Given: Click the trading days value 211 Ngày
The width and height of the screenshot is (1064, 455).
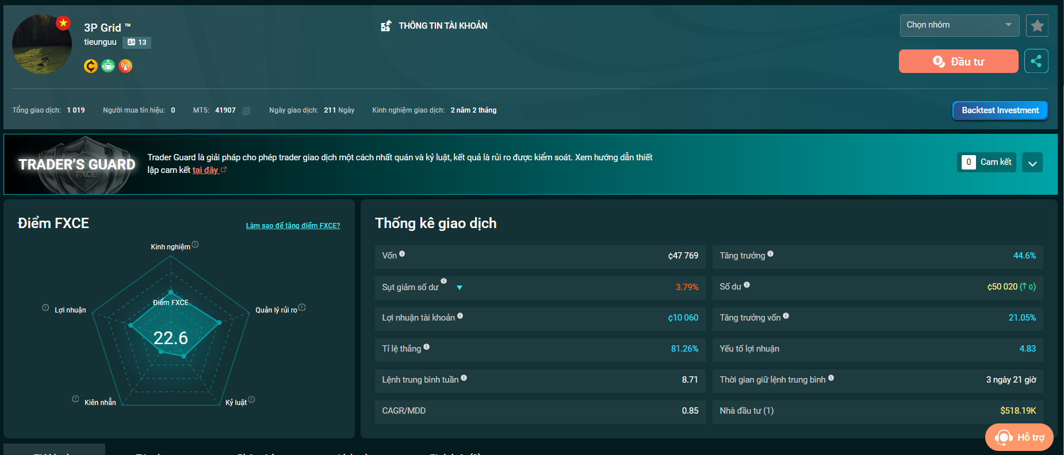Looking at the screenshot, I should [339, 110].
